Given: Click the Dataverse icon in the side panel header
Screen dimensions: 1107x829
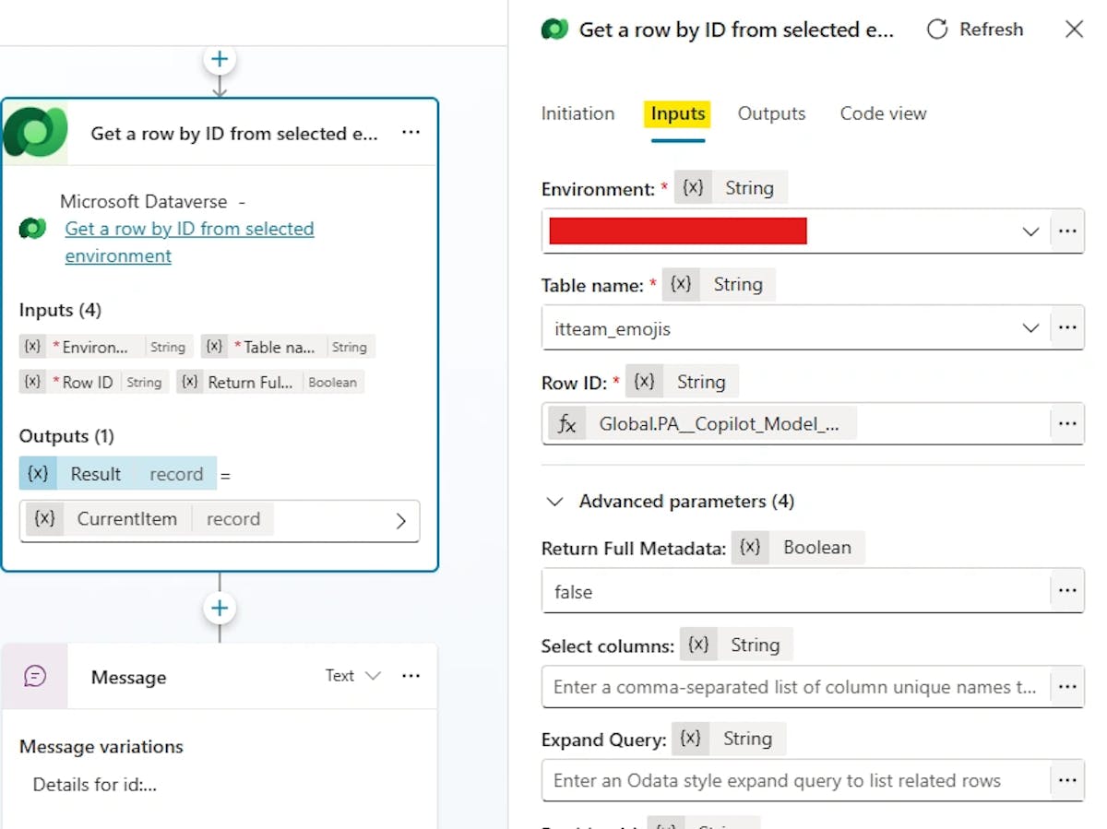Looking at the screenshot, I should (x=554, y=30).
